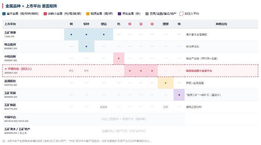Click the stock code 000792.SZ
This screenshot has width=261, height=145.
pos(10,85)
